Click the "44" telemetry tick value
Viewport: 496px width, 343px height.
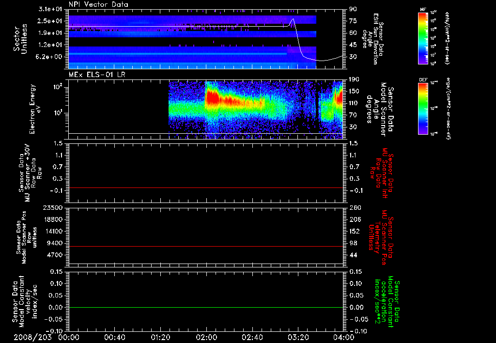[353, 255]
